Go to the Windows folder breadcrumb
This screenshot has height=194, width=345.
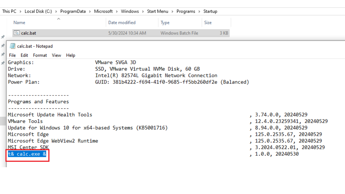point(130,11)
